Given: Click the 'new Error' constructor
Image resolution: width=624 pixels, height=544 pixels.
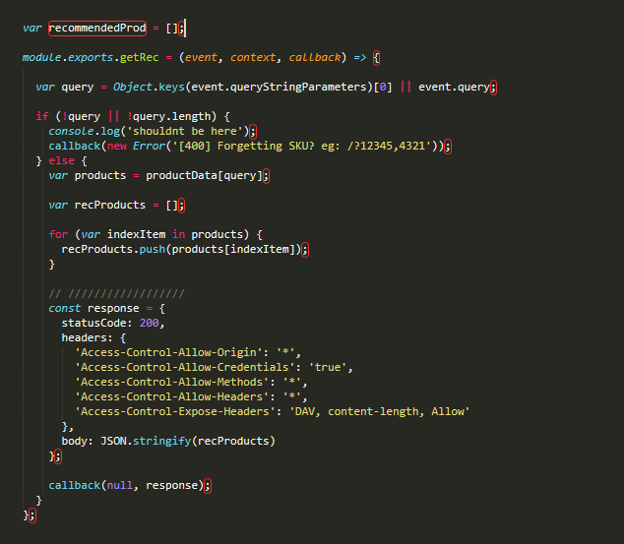Looking at the screenshot, I should tap(136, 146).
